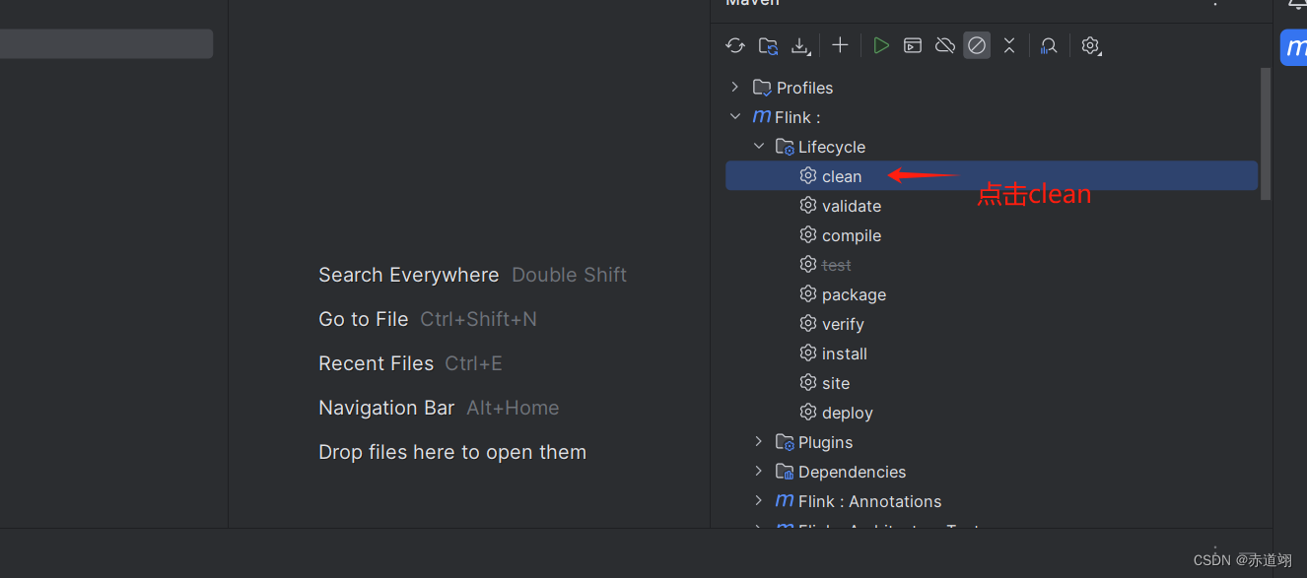1307x578 pixels.
Task: Generate sources and update folders icon
Action: (769, 45)
